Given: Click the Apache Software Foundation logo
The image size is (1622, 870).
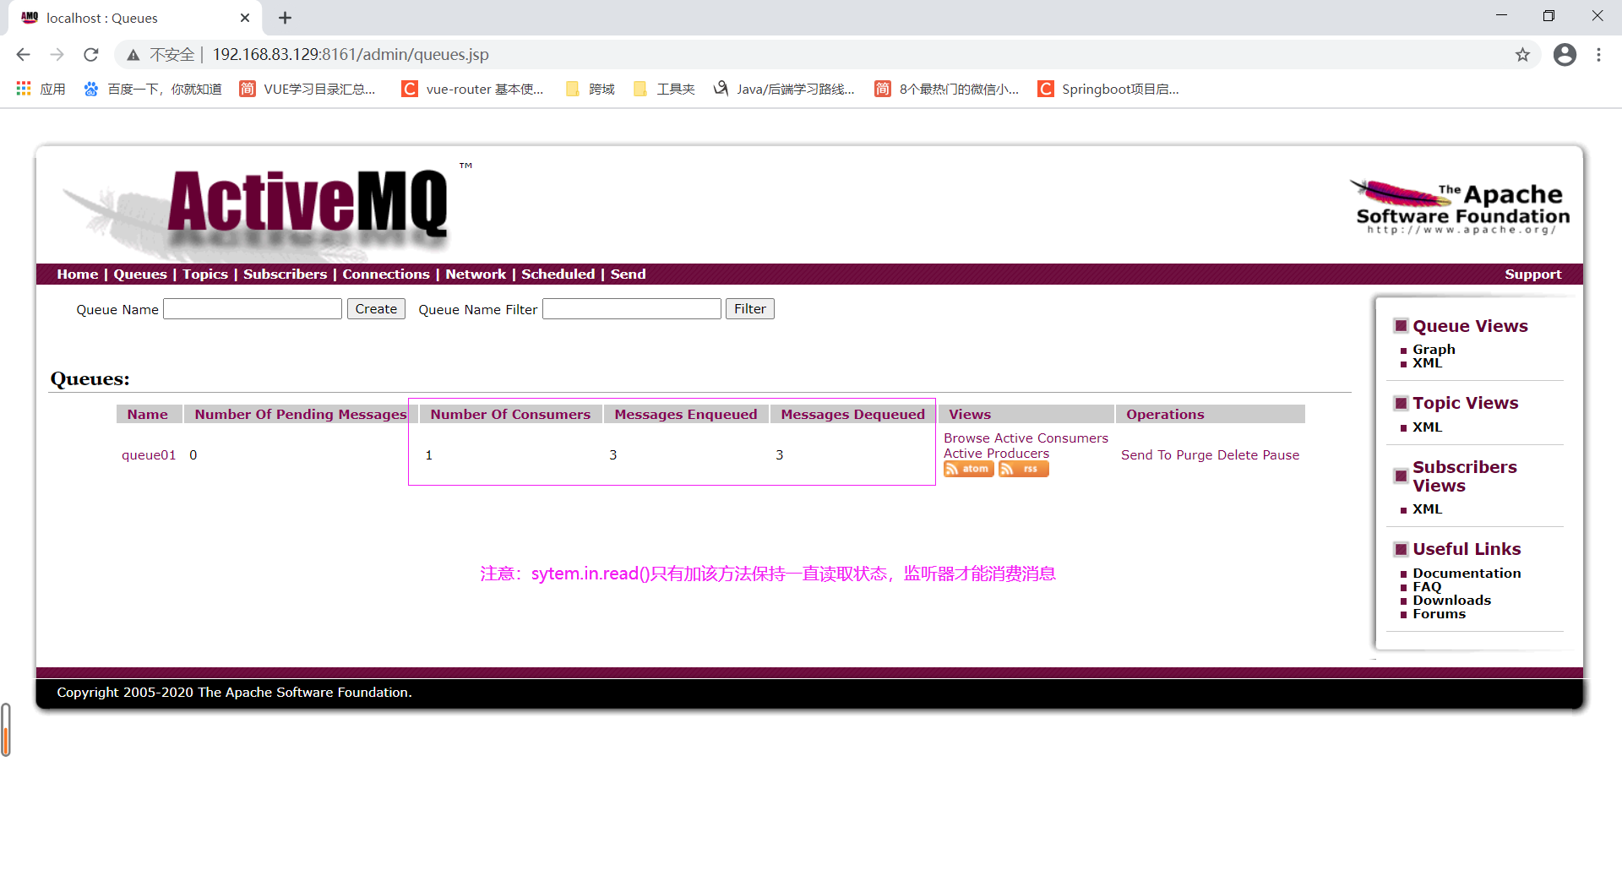Looking at the screenshot, I should click(1460, 207).
